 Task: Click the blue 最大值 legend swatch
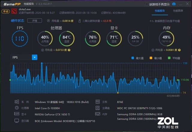click(x=133, y=58)
